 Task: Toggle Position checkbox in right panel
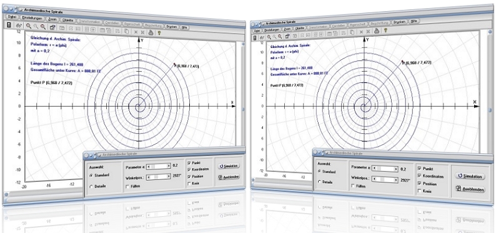pos(420,183)
